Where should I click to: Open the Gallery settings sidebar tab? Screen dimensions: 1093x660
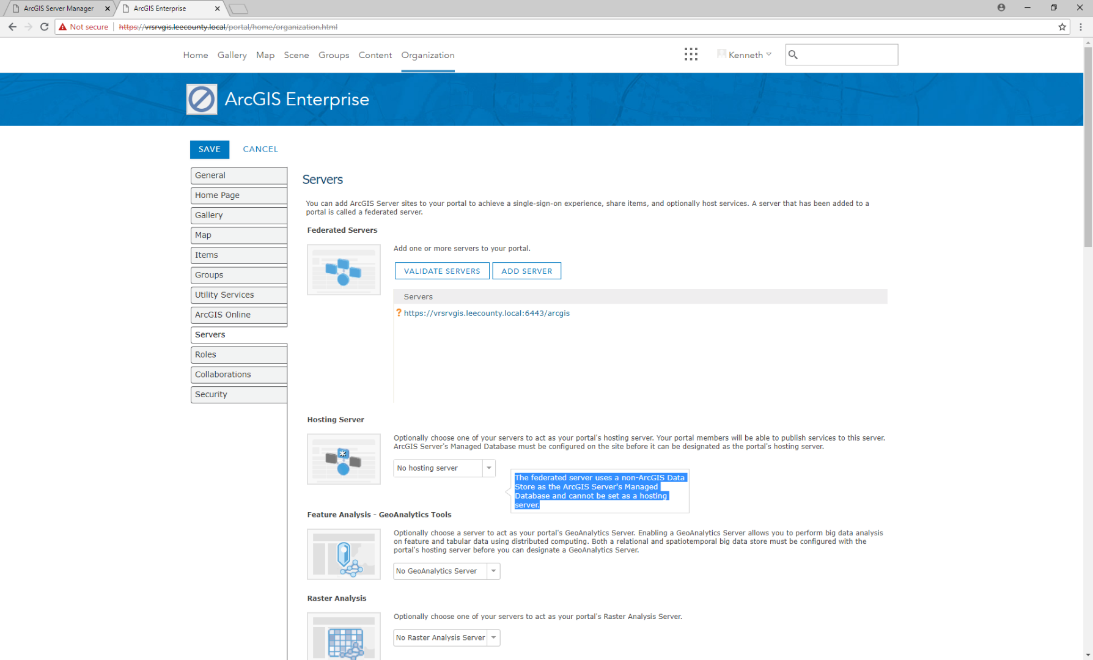point(239,215)
